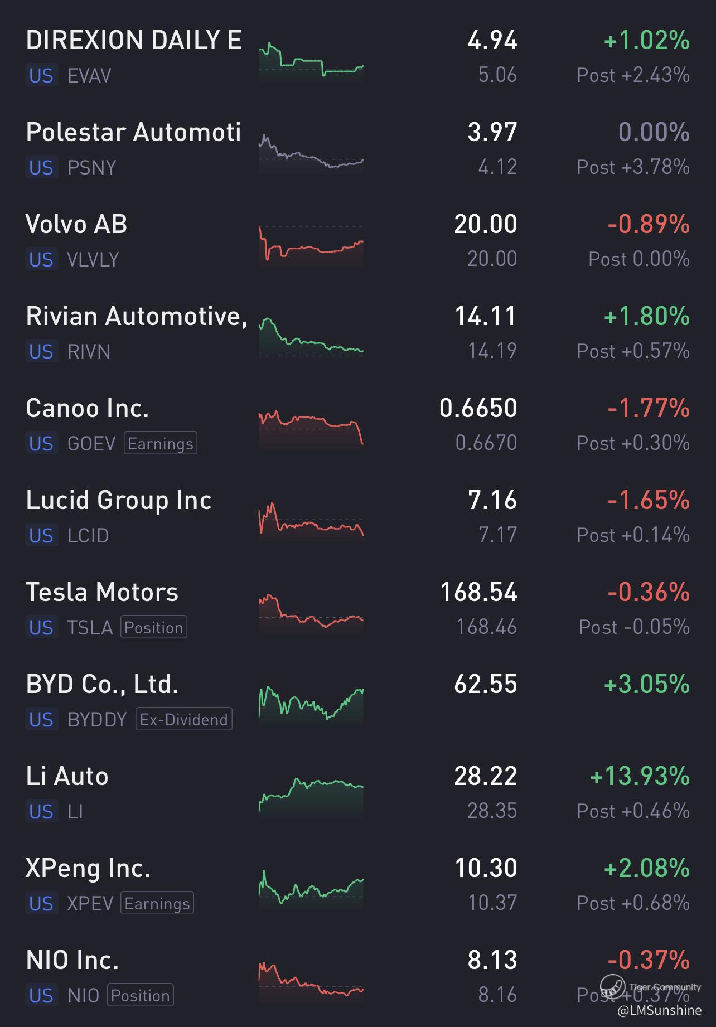
Task: Click the US market badge beside TSLA
Action: tap(41, 627)
